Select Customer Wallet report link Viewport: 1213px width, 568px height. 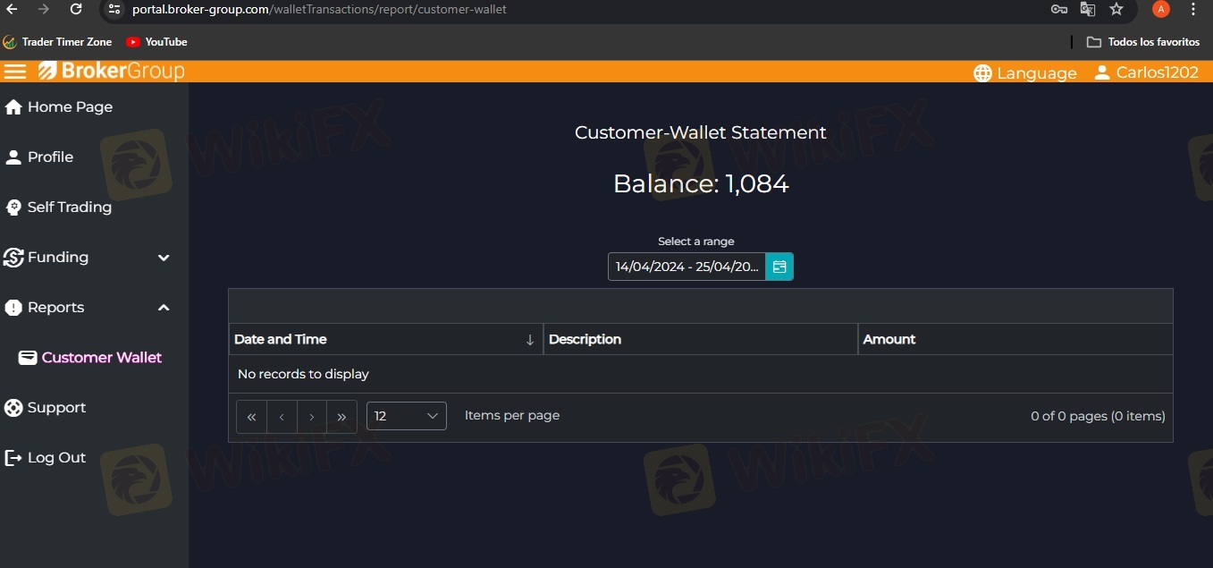point(101,358)
